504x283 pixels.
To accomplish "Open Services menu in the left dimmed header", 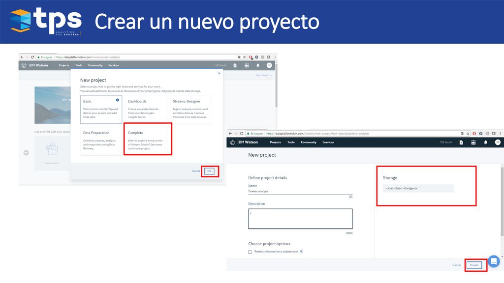I will click(114, 65).
